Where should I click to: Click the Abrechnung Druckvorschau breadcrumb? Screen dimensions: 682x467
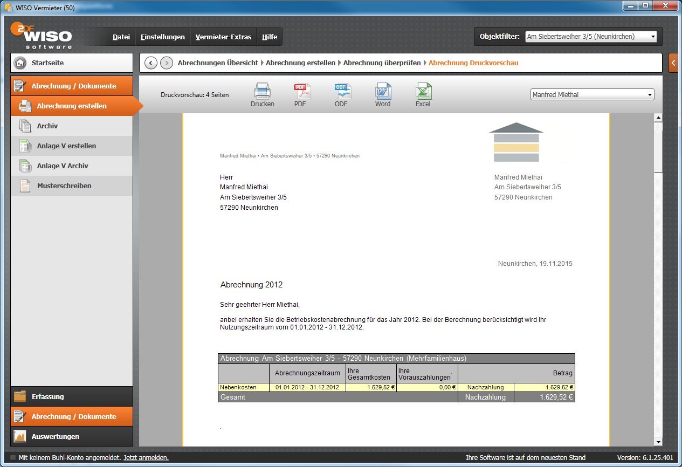[473, 63]
